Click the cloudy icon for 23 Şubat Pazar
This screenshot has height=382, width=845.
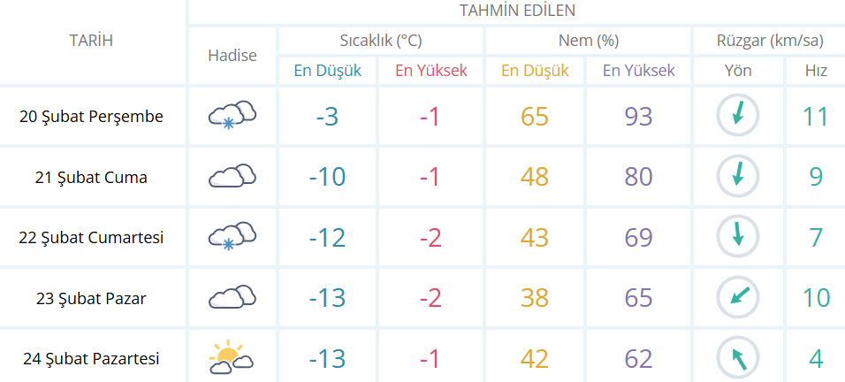pyautogui.click(x=232, y=298)
